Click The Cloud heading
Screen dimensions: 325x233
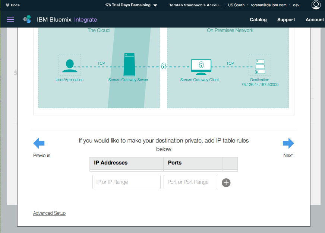point(98,30)
